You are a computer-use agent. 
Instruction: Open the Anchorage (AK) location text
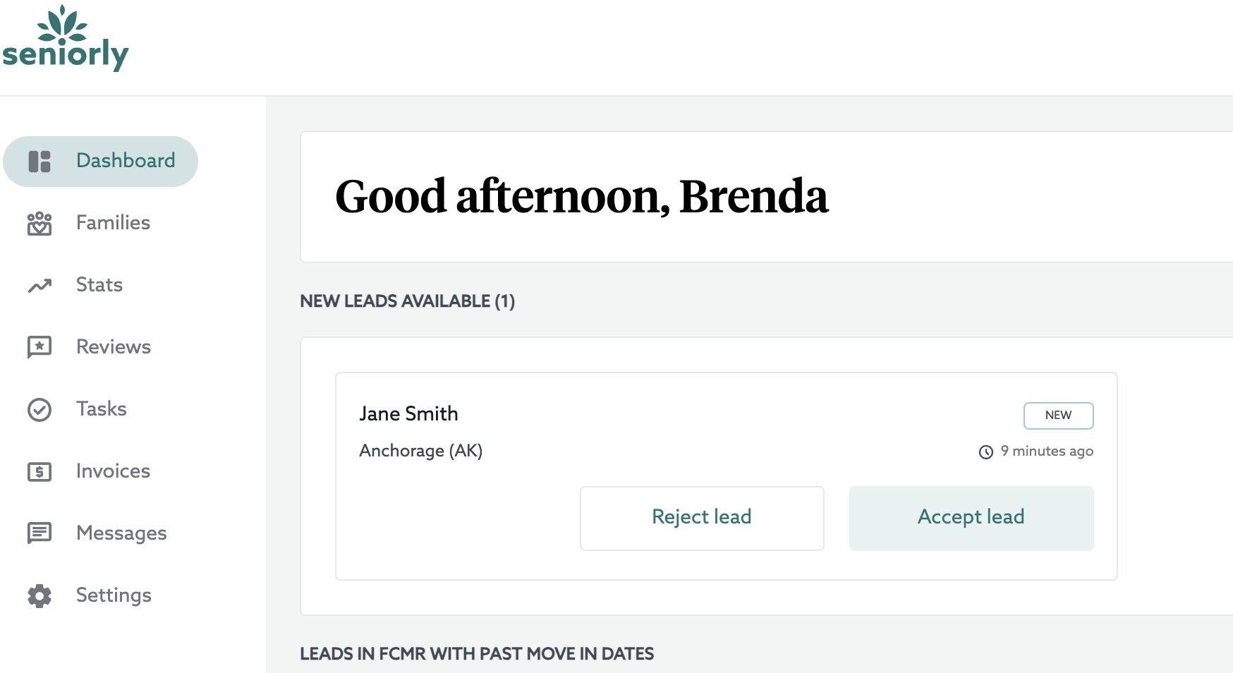(x=420, y=450)
